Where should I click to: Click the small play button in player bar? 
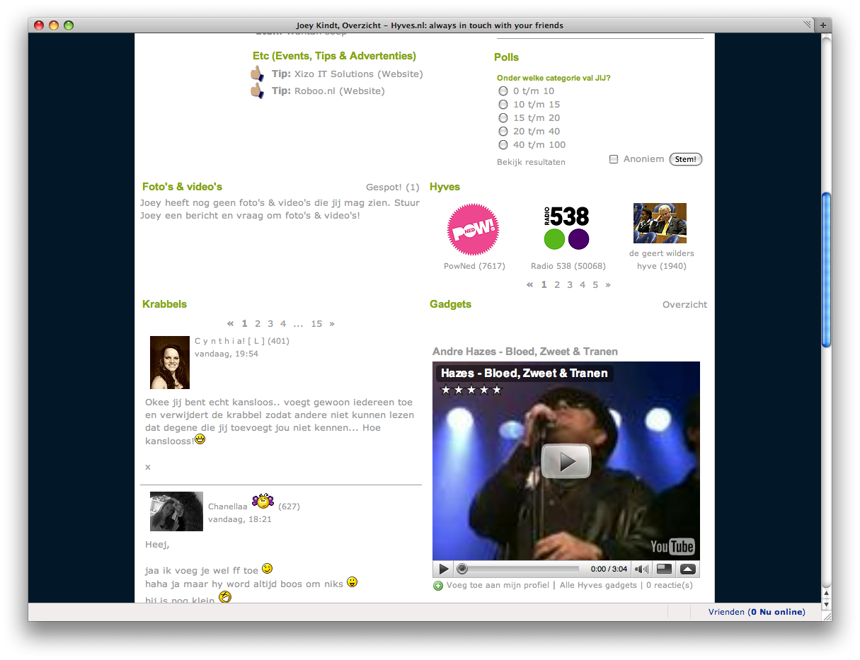click(444, 569)
